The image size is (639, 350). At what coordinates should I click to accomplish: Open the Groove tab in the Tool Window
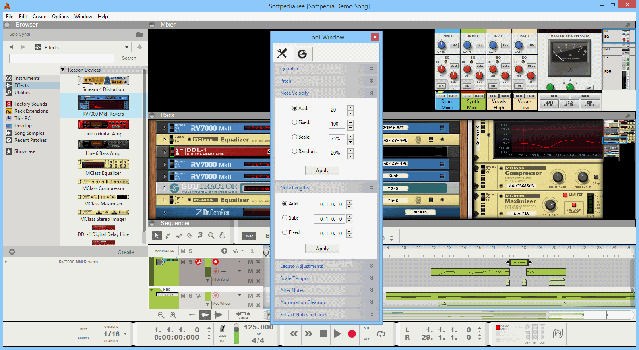tap(302, 54)
